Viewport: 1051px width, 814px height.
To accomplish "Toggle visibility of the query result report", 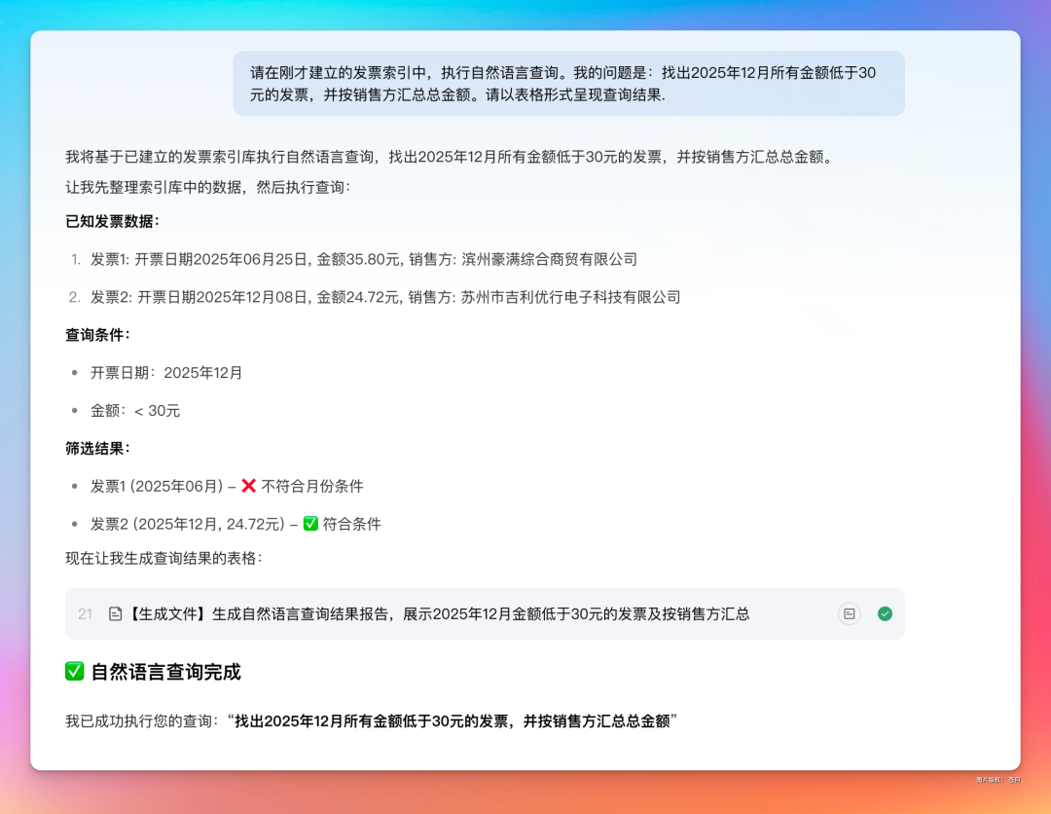I will click(850, 613).
